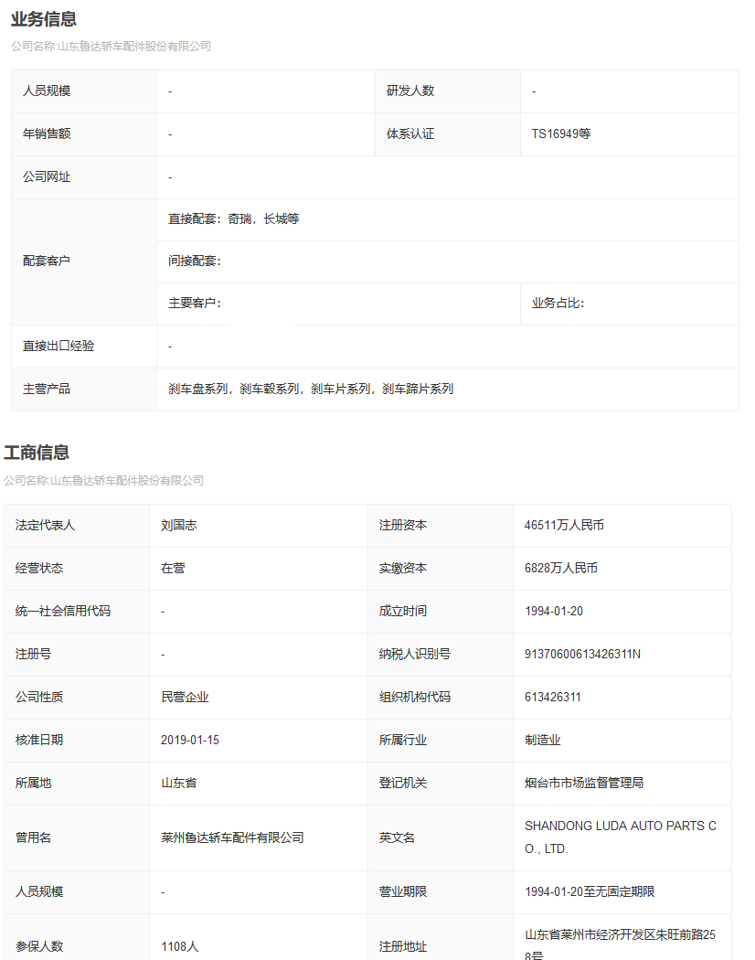Click the 实缴资本 label
The image size is (755, 960).
coord(403,568)
